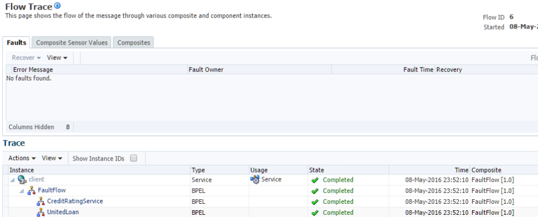
Task: Open the UnitedLoan instance link
Action: (x=63, y=212)
